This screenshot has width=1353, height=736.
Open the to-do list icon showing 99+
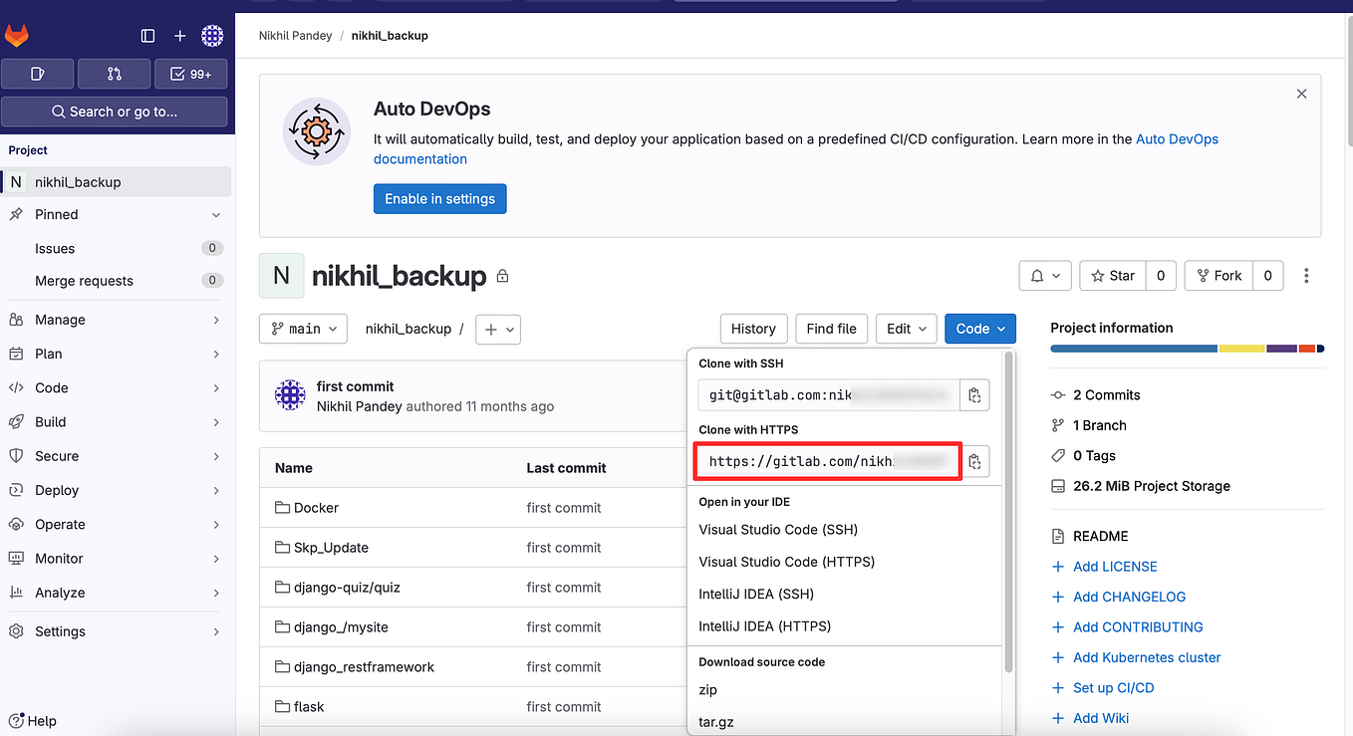coord(190,73)
